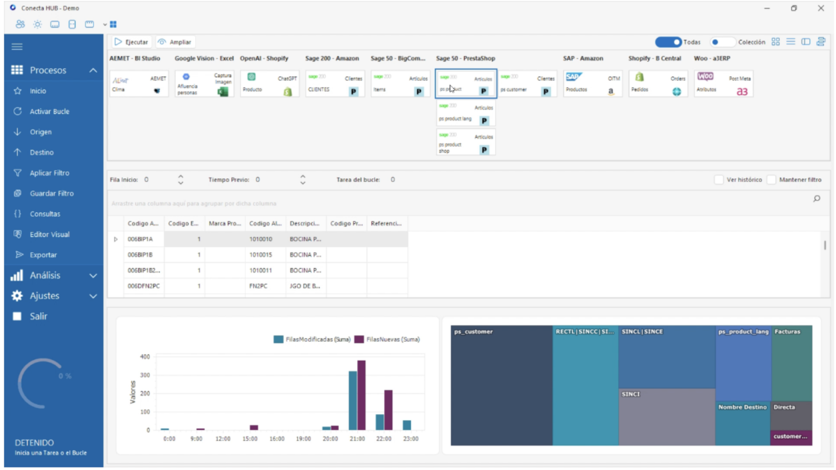Image resolution: width=836 pixels, height=470 pixels.
Task: Expand the Ajustes section
Action: tap(93, 296)
